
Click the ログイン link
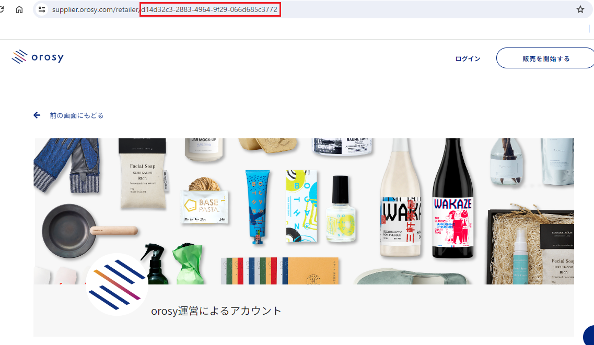coord(468,58)
